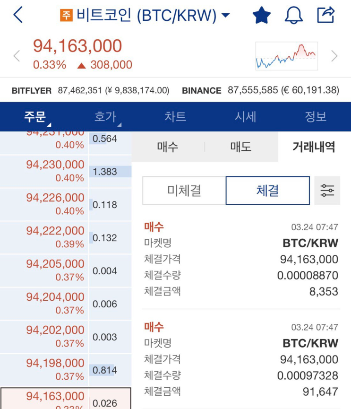Switch to the 차트 tab
This screenshot has width=351, height=409.
pos(175,117)
